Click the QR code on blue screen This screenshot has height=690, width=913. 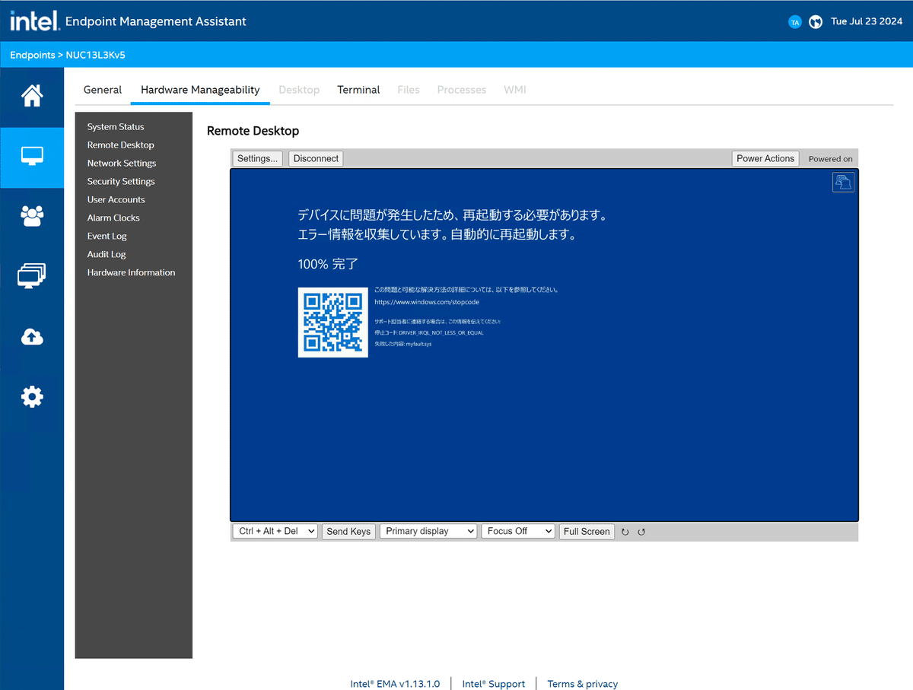click(333, 322)
